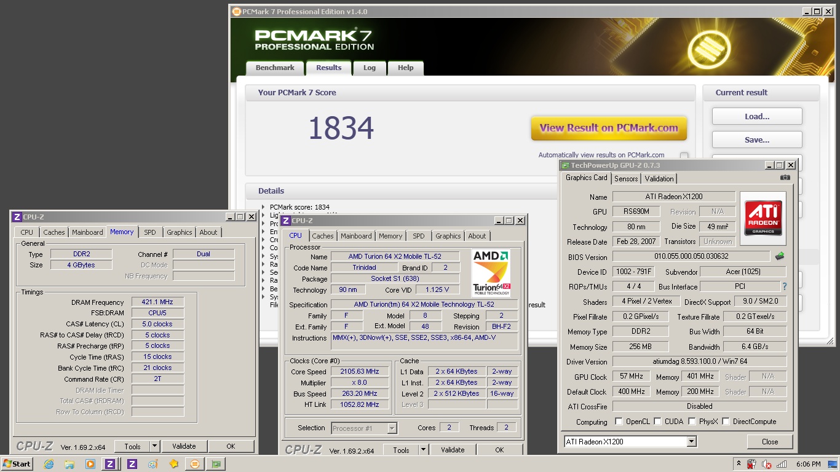840x472 pixels.
Task: Click the ATI Radeon logo in GPU-Z
Action: pyautogui.click(x=763, y=218)
